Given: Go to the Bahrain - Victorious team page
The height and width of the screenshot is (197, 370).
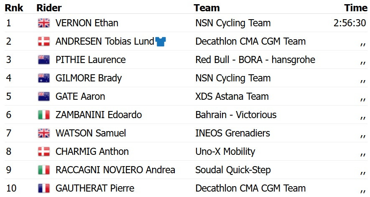Looking at the screenshot, I should pos(236,115).
